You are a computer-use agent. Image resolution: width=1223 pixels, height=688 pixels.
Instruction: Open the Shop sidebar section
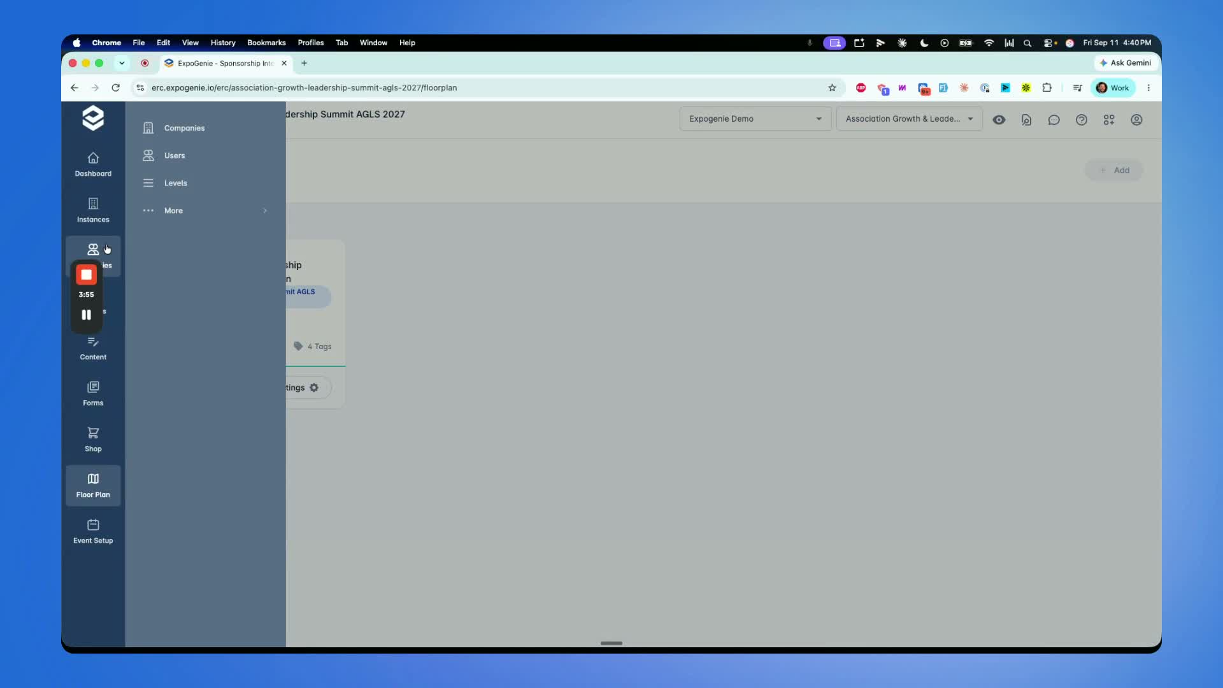(x=93, y=440)
